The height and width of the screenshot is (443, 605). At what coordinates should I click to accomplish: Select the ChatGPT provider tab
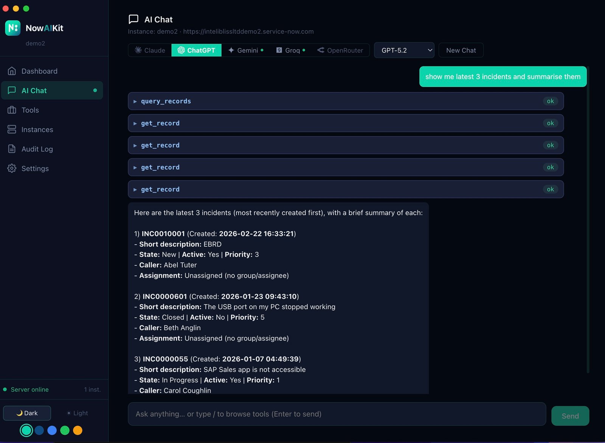pyautogui.click(x=197, y=50)
